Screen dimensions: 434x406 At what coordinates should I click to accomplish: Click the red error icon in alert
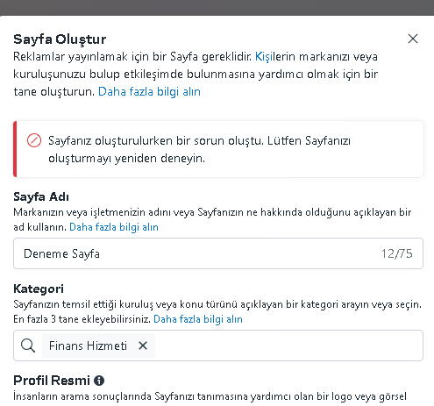34,140
